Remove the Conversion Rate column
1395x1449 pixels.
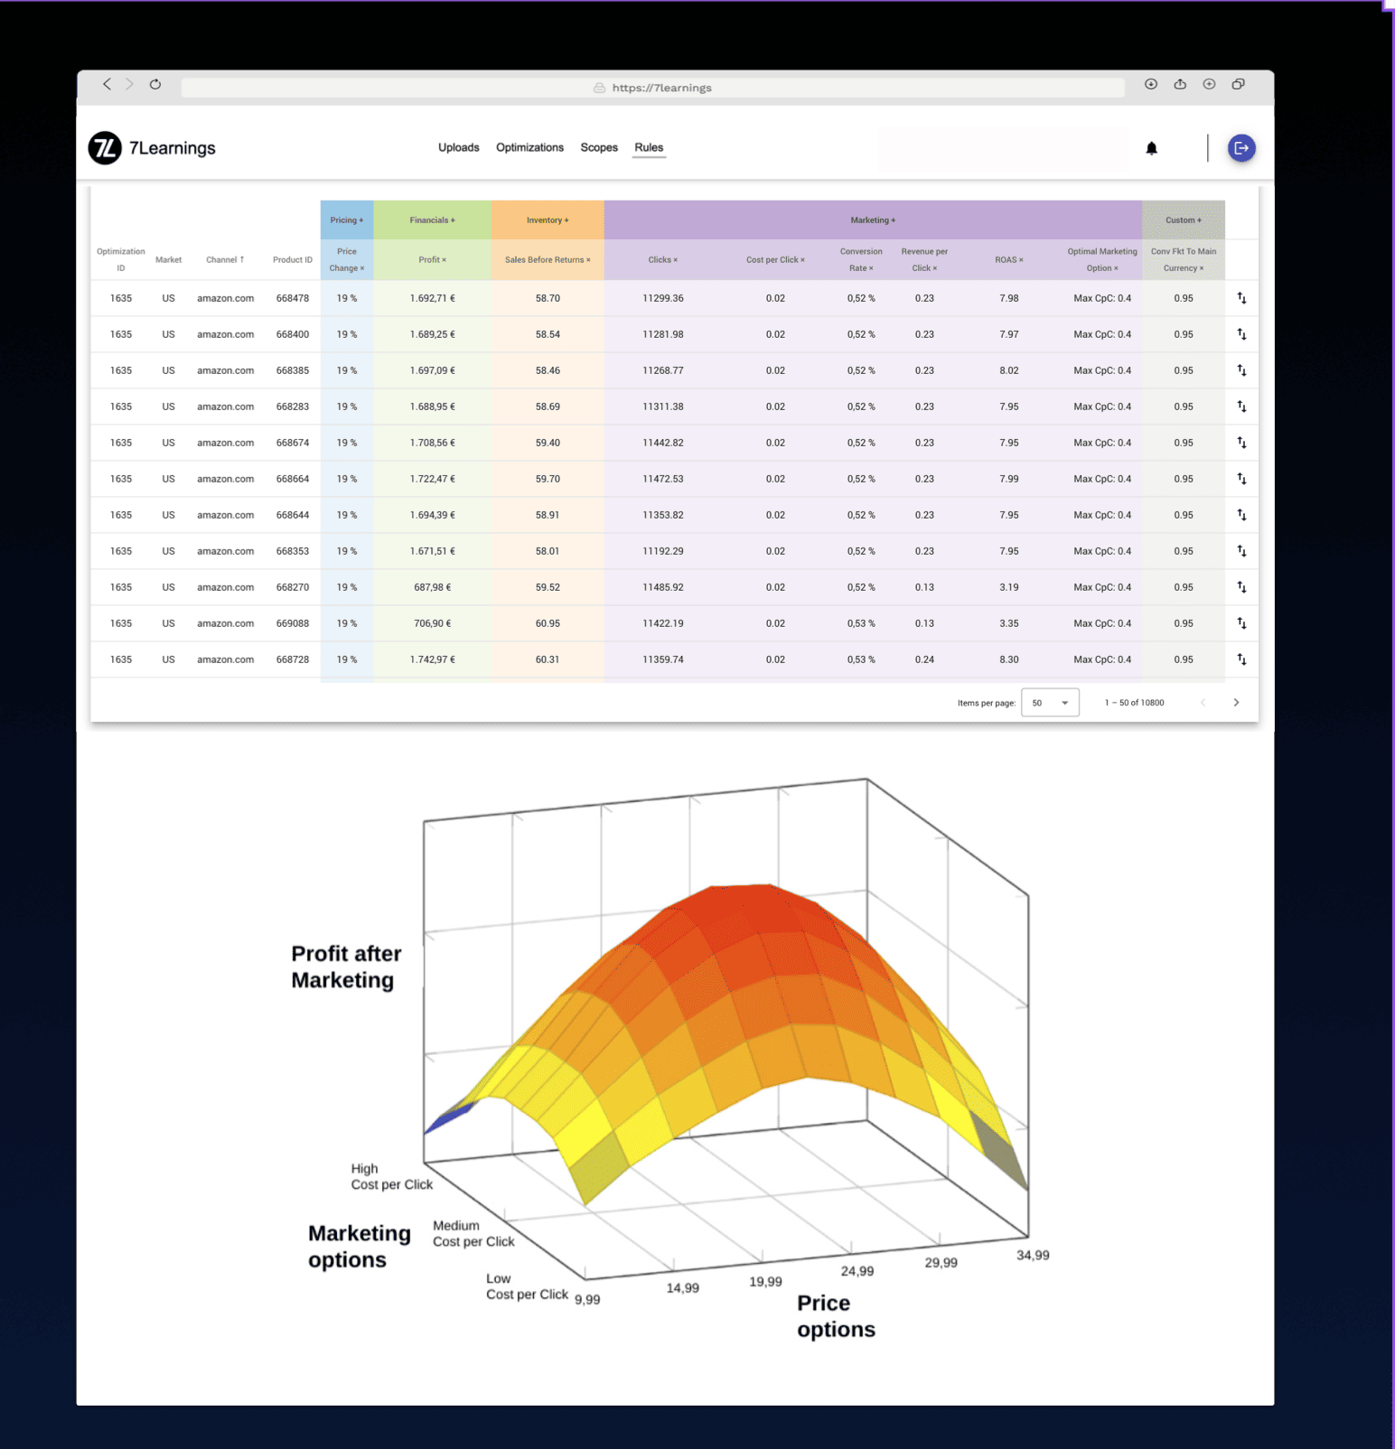point(871,268)
